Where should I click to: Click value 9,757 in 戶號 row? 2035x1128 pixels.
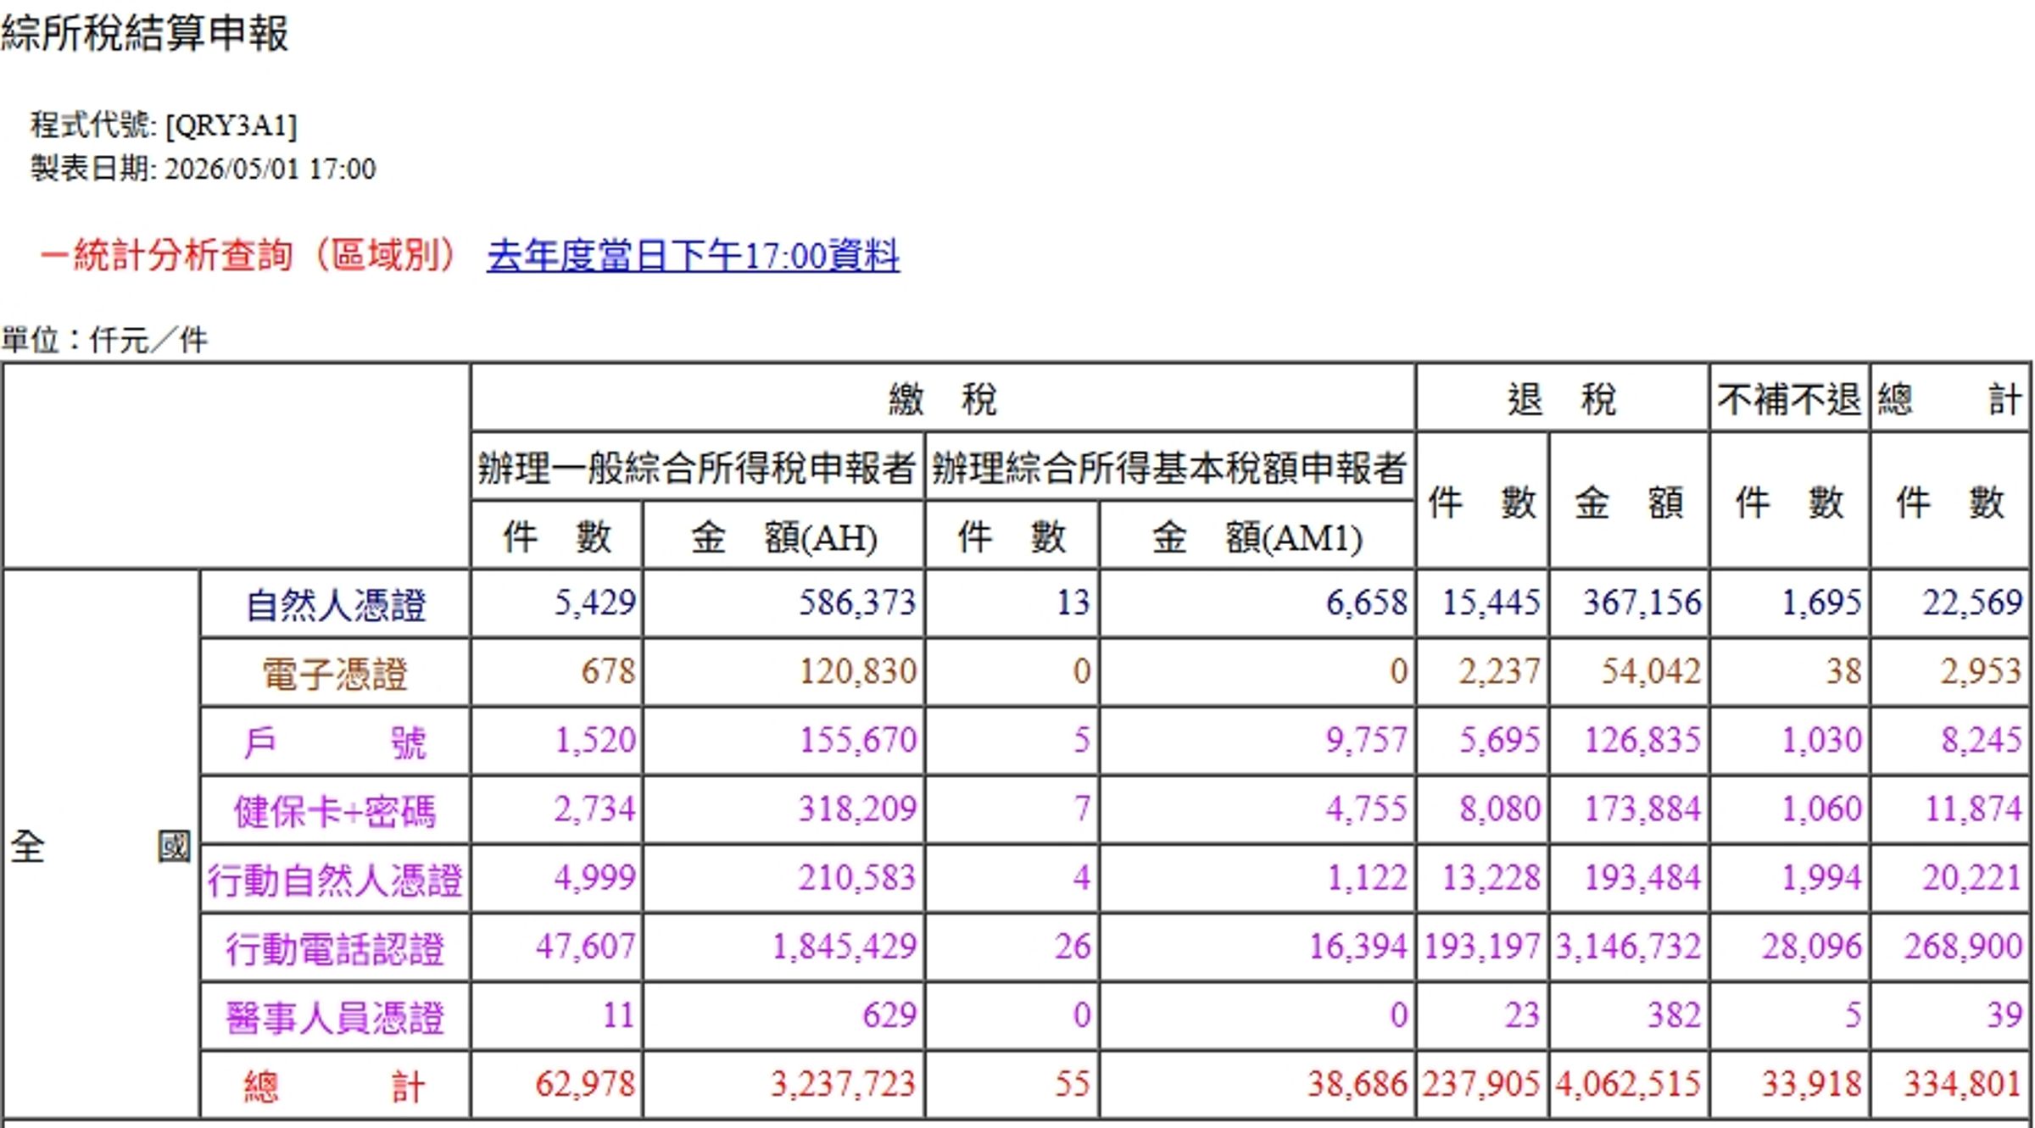pos(1367,740)
